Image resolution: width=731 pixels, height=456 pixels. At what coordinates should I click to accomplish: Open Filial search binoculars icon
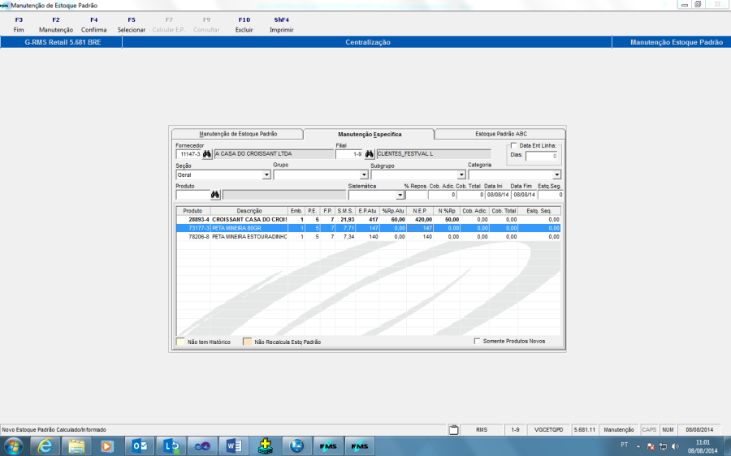pyautogui.click(x=370, y=153)
